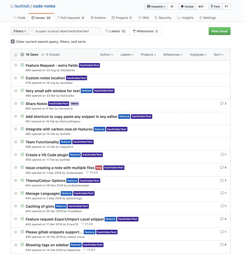Click blue feature label on Team Functionality
Viewport: 244px width, 254px height.
pyautogui.click(x=65, y=142)
